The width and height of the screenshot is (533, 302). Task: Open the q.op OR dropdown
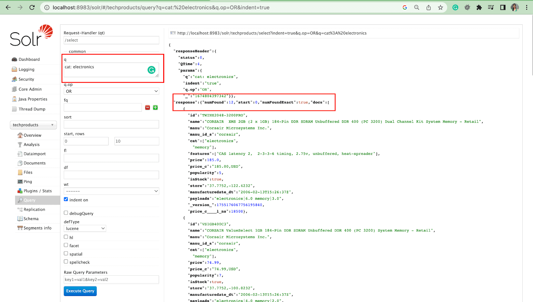click(x=111, y=91)
